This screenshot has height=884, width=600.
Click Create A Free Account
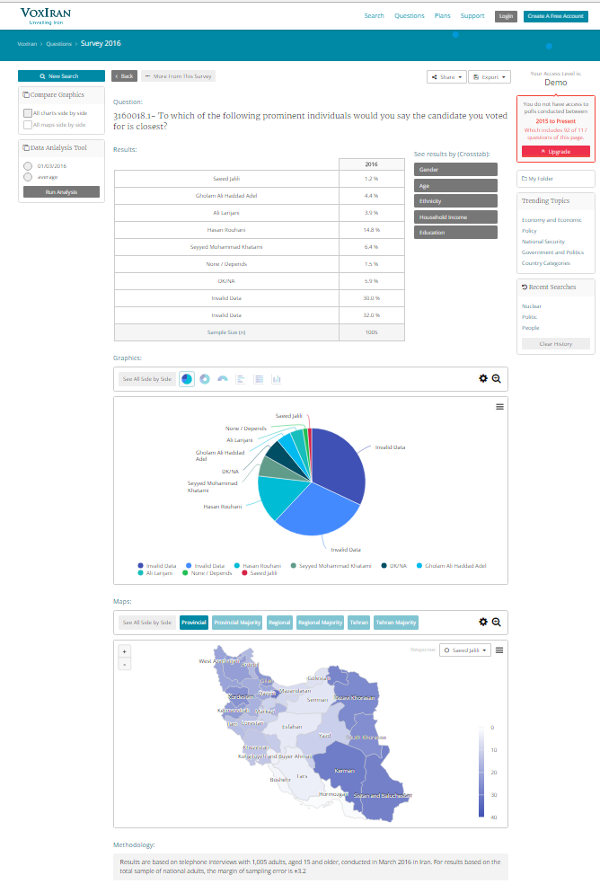[555, 16]
